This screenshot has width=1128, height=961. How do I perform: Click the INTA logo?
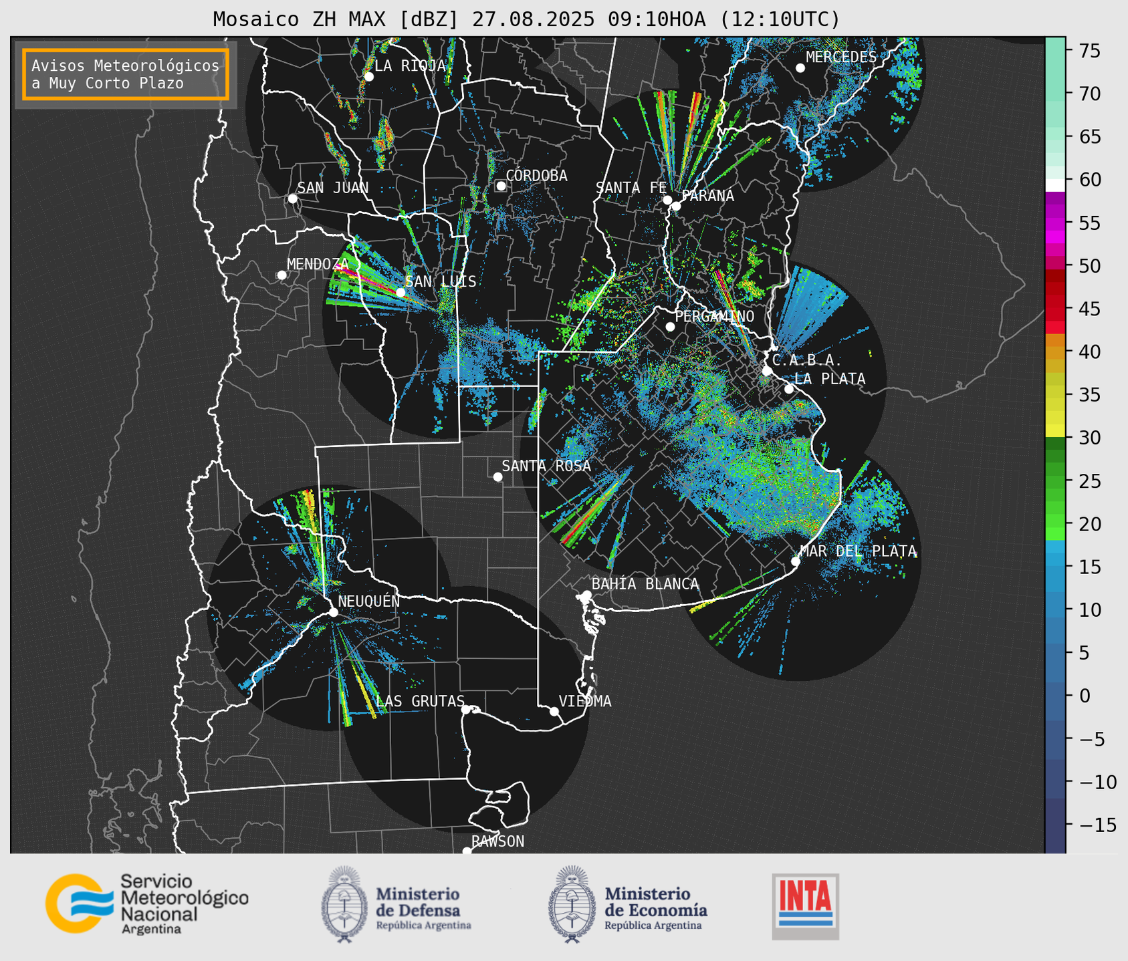(806, 906)
